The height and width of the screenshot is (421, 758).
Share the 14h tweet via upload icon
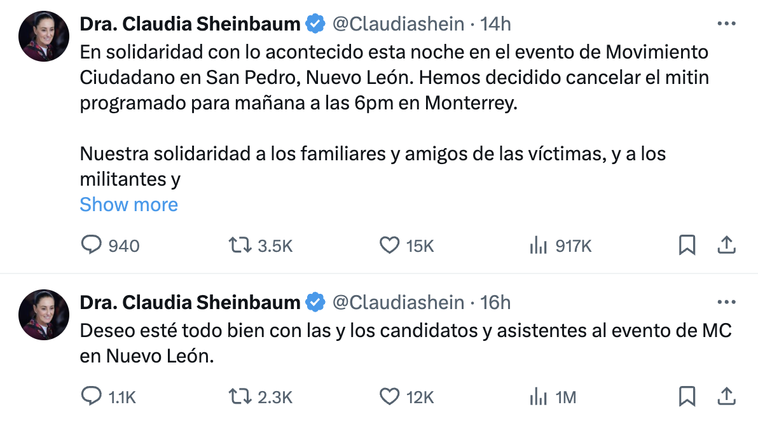726,245
